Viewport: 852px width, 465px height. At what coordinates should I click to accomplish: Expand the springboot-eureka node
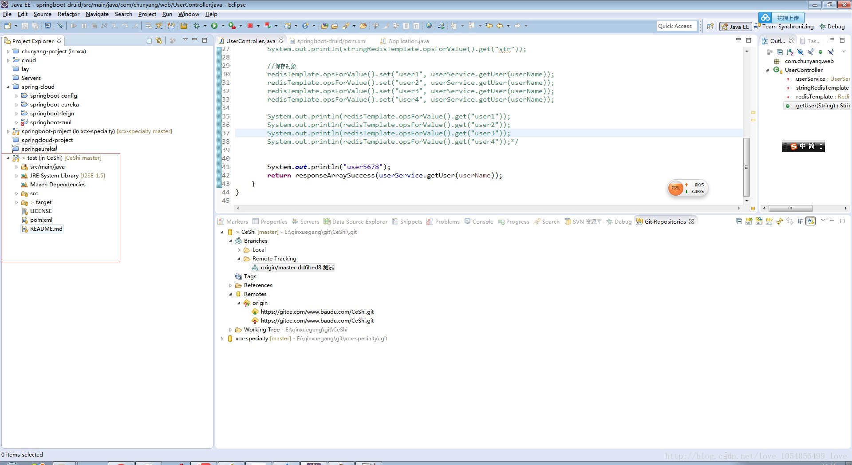[x=17, y=105]
